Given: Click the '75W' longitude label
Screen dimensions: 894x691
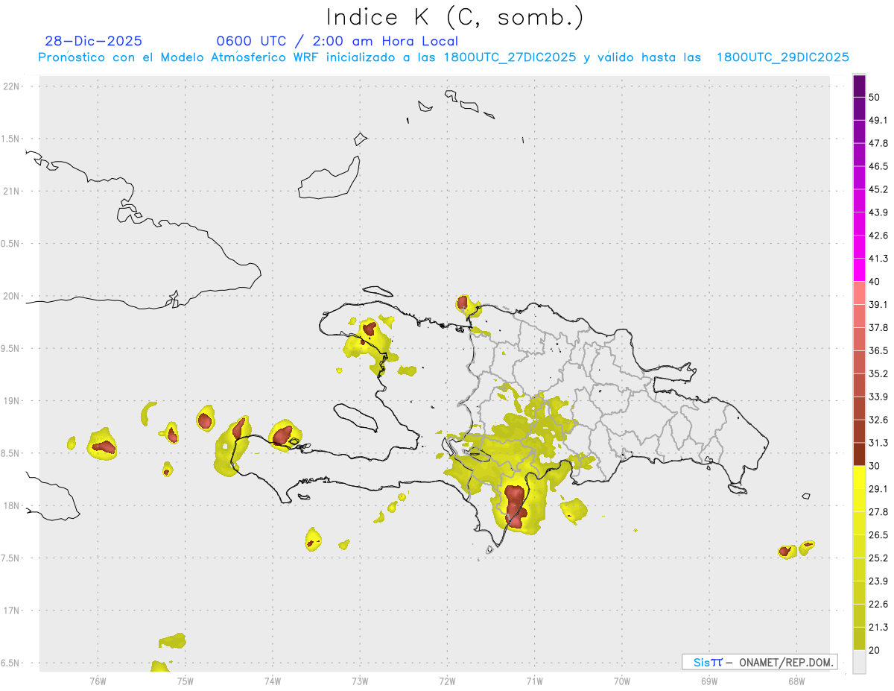Looking at the screenshot, I should [185, 681].
